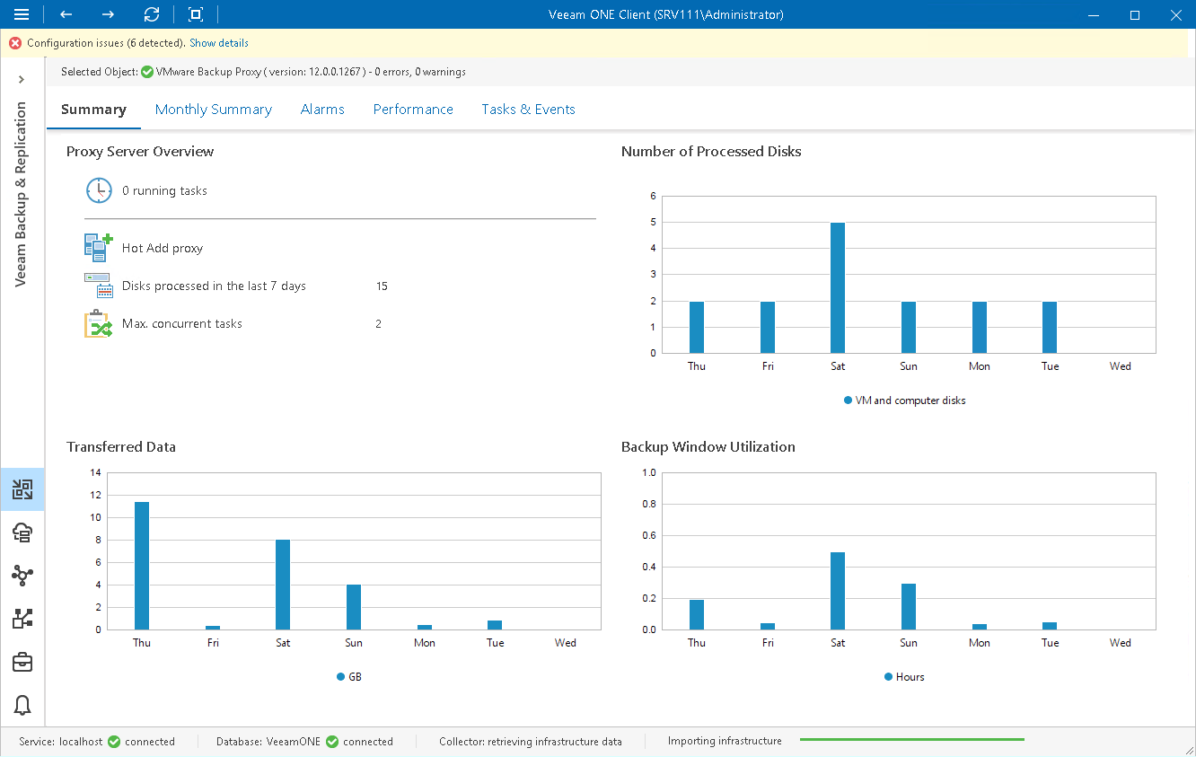
Task: Click the Importing infrastructure progress bar
Action: pyautogui.click(x=911, y=739)
